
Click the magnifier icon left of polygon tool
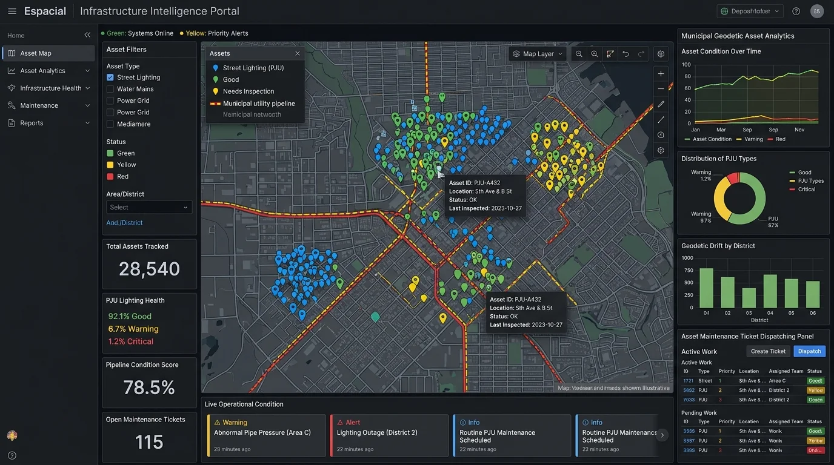[x=595, y=54]
